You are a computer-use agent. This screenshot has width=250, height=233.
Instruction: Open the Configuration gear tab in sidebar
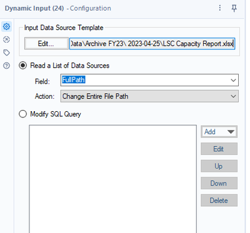[x=6, y=26]
